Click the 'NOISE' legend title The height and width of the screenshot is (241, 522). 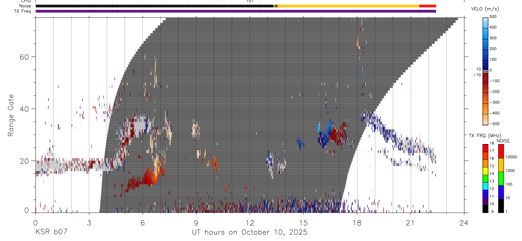pyautogui.click(x=503, y=141)
